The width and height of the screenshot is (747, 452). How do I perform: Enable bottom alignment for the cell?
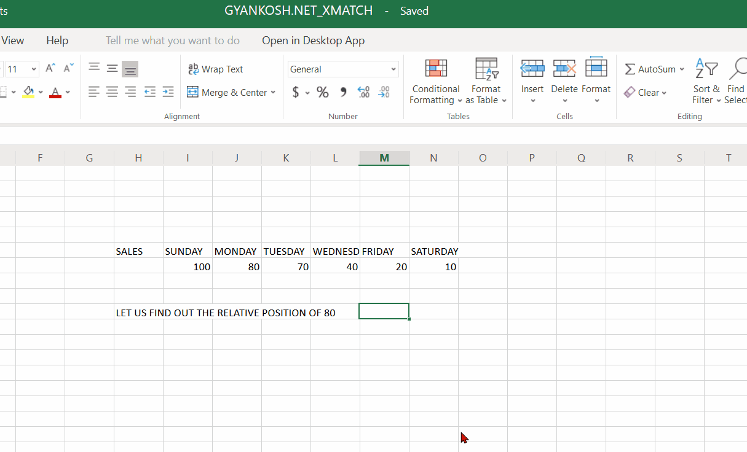coord(130,69)
